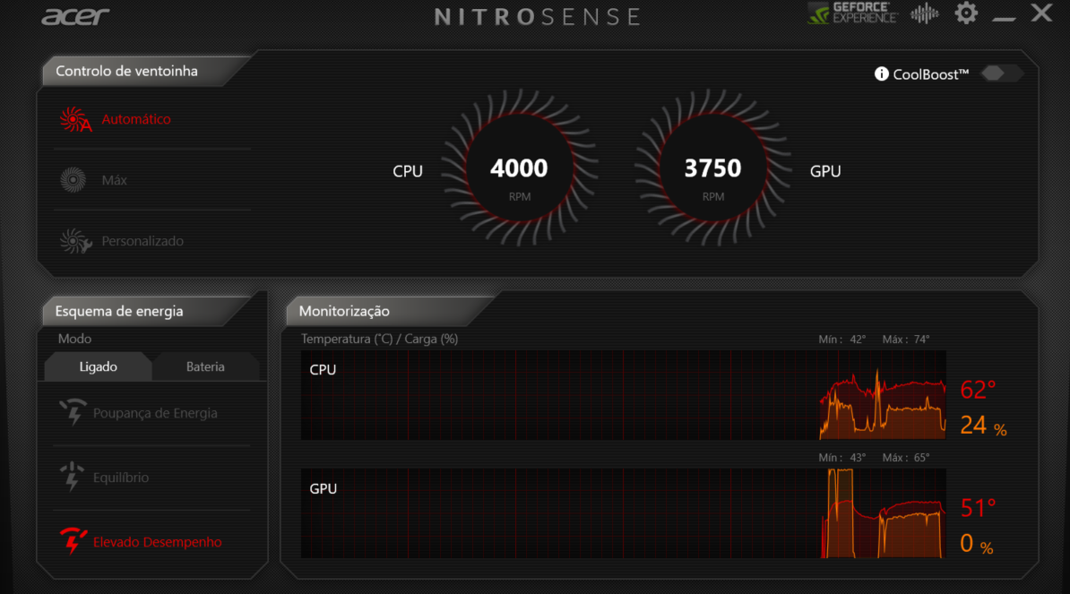Click the Controlo de ventoinha header
This screenshot has width=1070, height=594.
click(x=126, y=71)
